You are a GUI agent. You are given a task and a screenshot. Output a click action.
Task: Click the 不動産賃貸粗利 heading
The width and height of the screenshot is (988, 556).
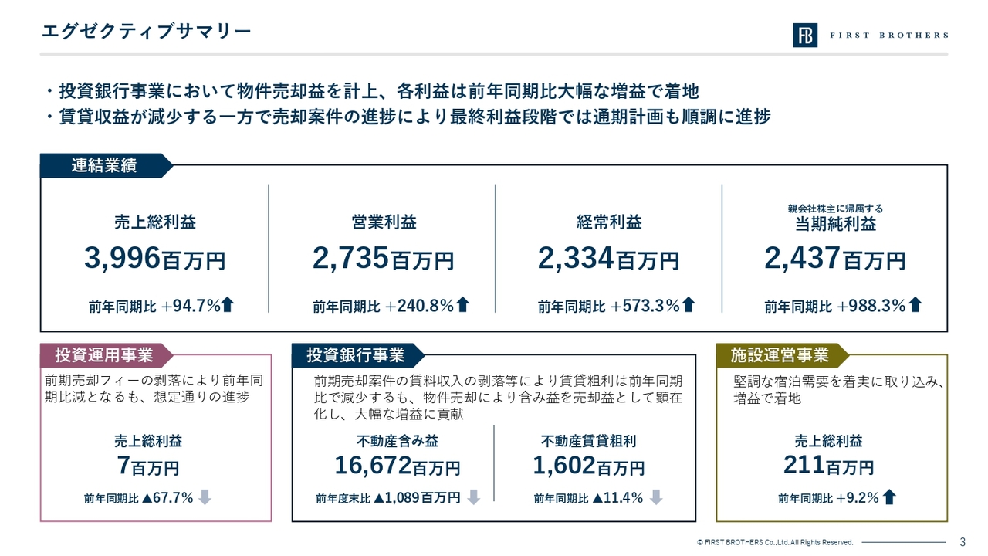589,442
